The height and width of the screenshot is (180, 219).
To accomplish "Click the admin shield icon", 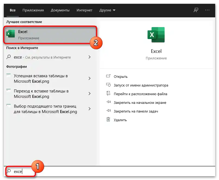I will click(x=108, y=85).
